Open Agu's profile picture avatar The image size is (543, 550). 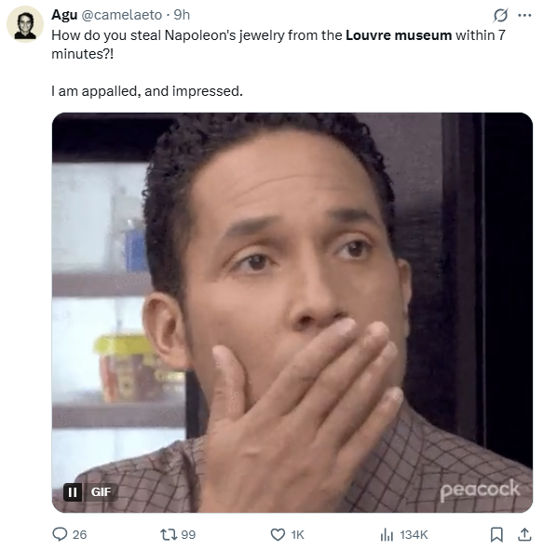click(25, 24)
